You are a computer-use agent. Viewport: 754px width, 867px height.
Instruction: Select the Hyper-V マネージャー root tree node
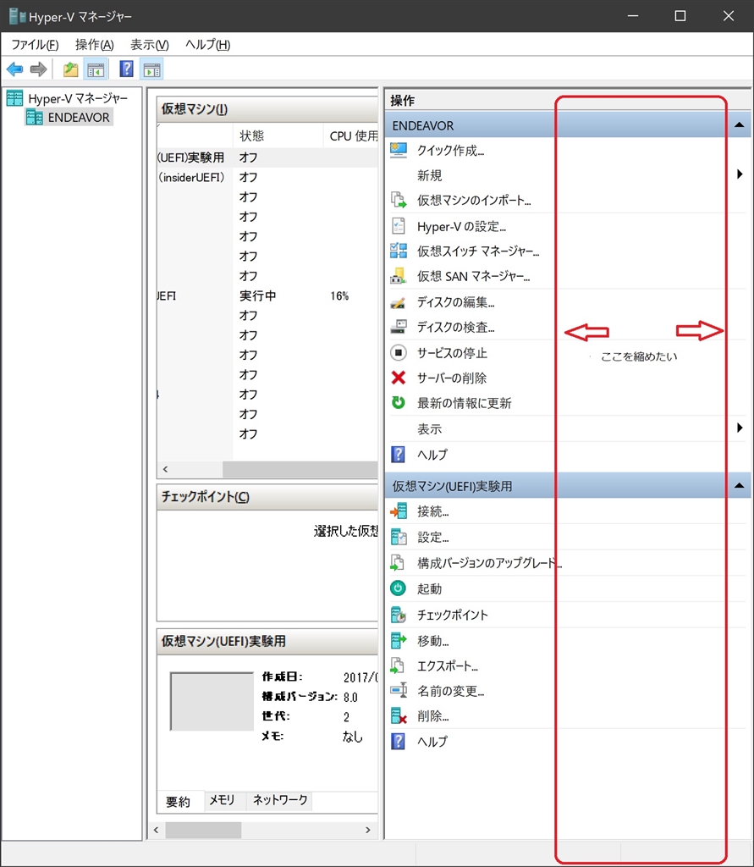pyautogui.click(x=67, y=98)
